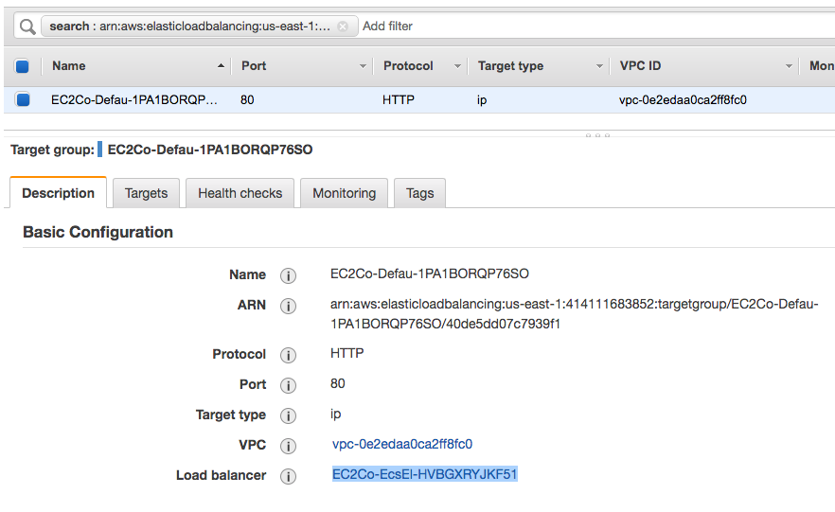Open the Port column filter dropdown
The image size is (835, 512).
(x=363, y=66)
